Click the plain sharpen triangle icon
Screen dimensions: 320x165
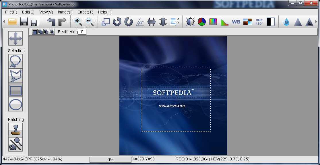(298, 21)
